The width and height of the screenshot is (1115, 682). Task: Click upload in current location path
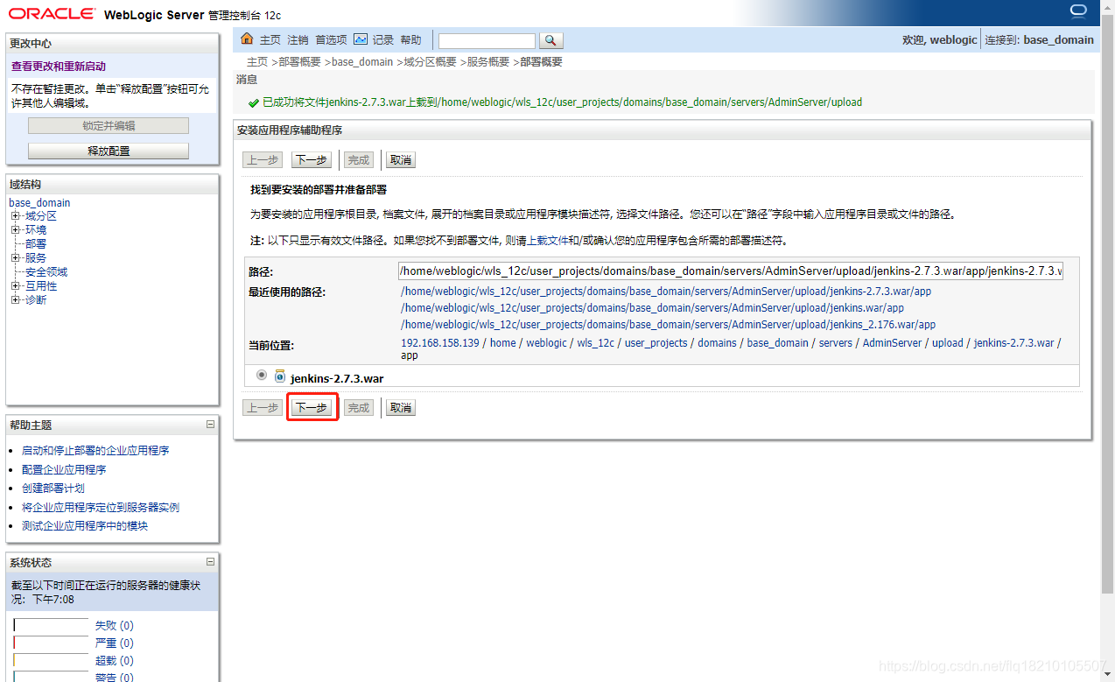[x=947, y=343]
